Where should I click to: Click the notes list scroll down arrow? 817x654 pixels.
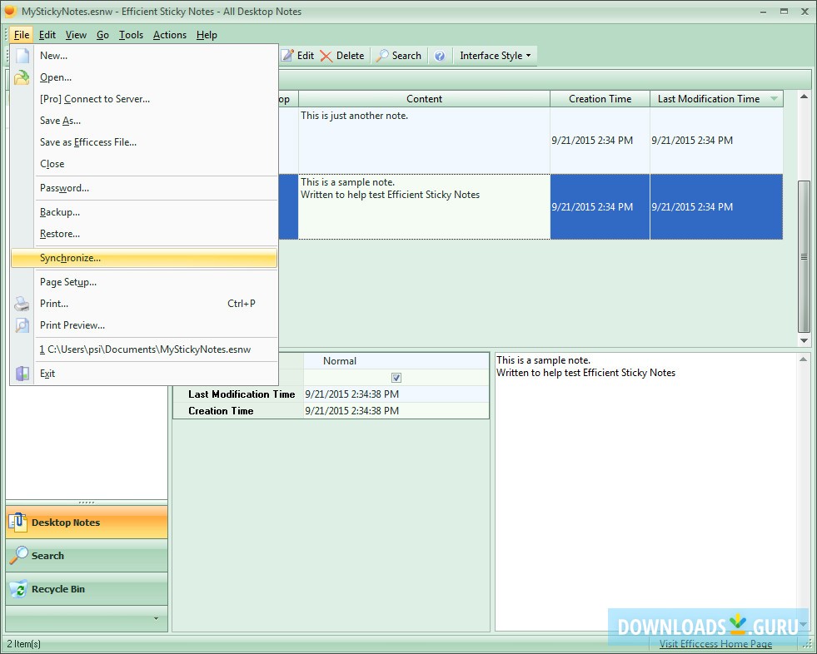click(x=804, y=340)
